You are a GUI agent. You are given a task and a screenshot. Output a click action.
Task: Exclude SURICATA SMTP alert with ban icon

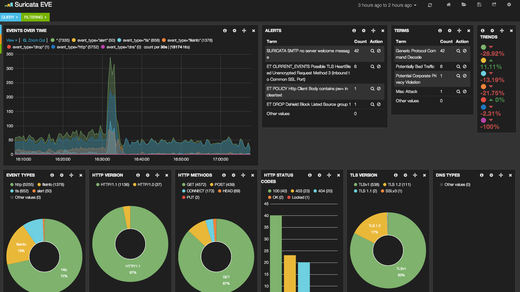[379, 51]
